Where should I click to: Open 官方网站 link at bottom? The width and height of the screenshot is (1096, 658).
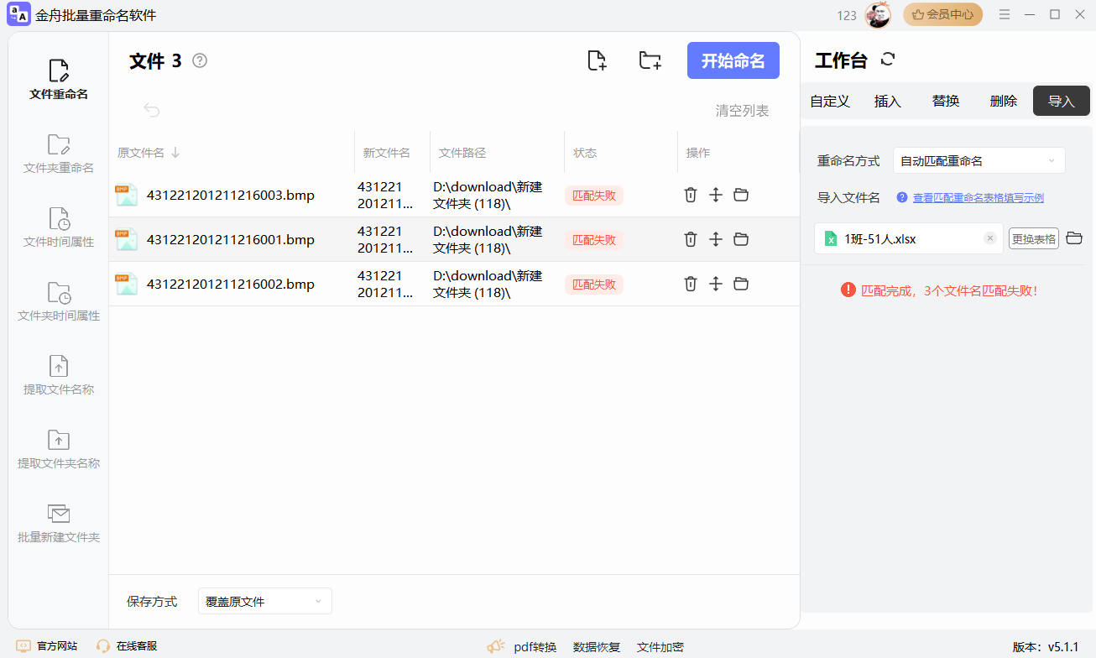[x=47, y=645]
